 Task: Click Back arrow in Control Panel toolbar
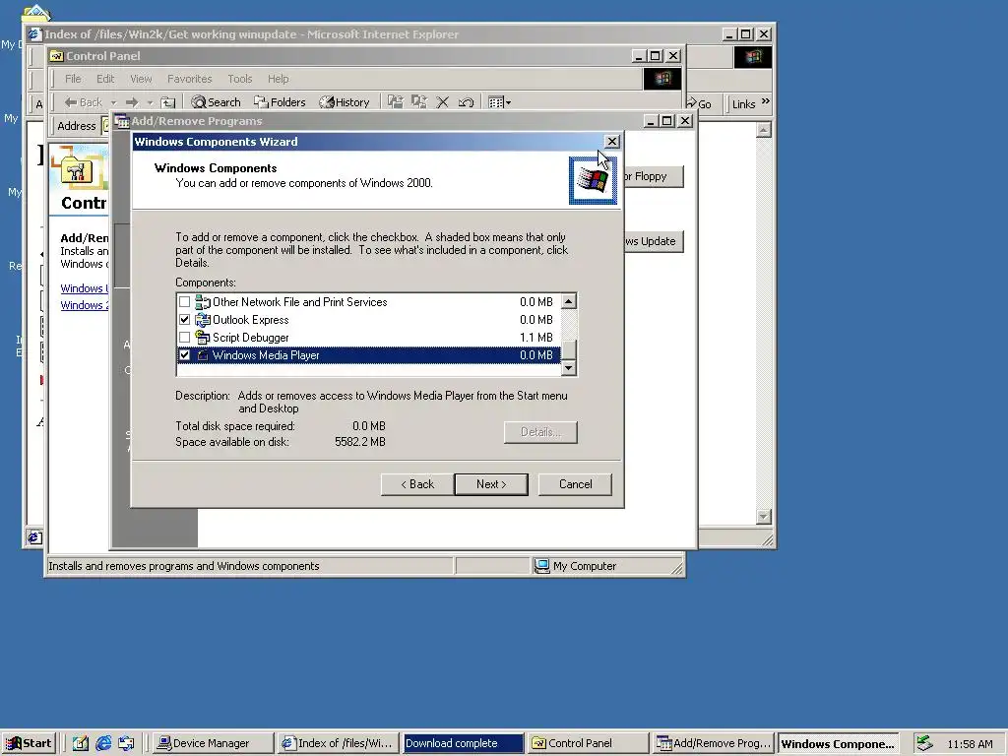coord(84,102)
